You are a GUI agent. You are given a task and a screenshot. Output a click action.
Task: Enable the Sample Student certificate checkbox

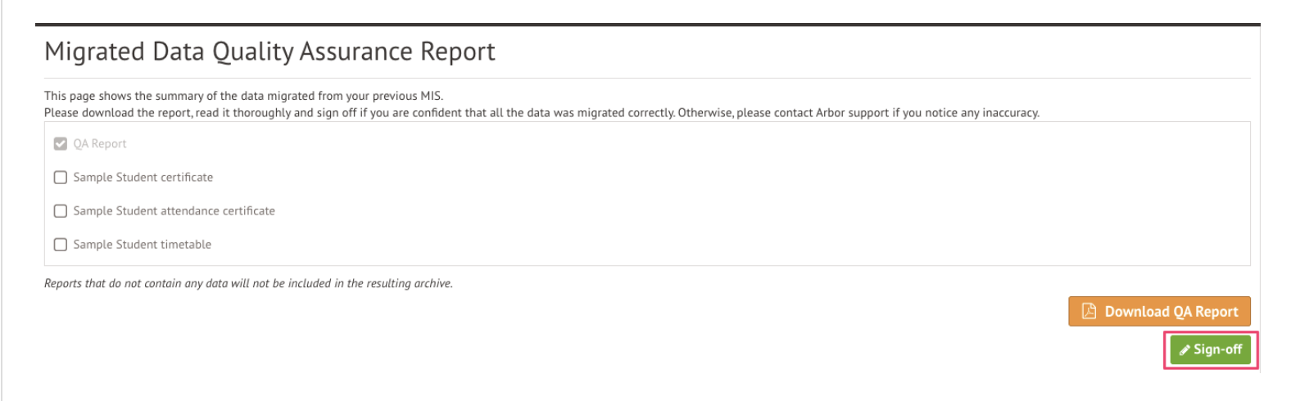point(60,178)
